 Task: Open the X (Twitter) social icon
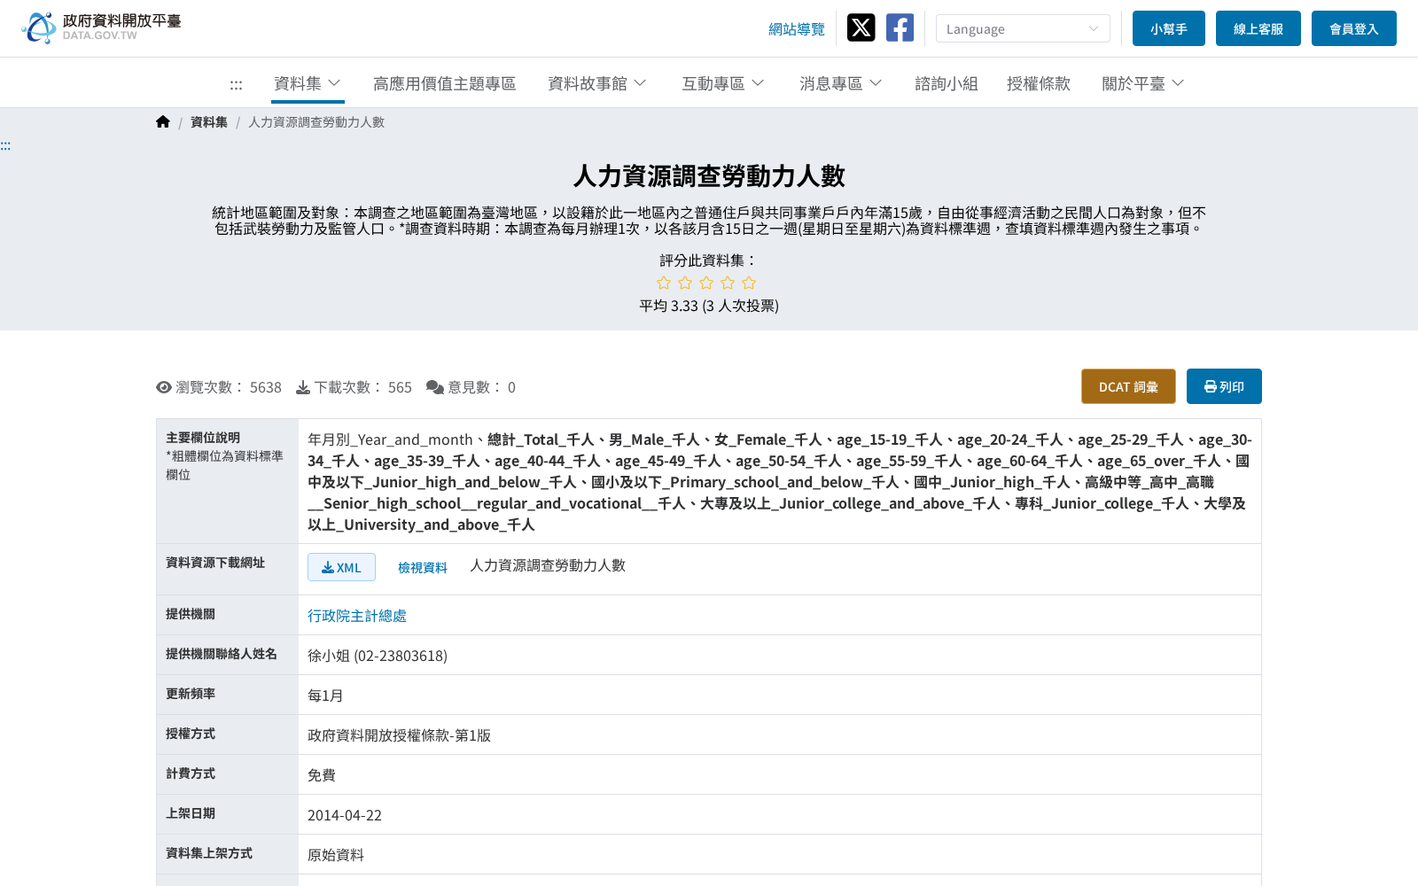click(x=861, y=27)
